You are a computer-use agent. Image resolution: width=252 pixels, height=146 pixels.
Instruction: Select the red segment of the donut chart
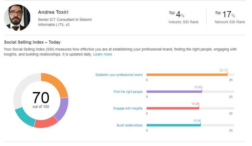pyautogui.click(x=46, y=123)
